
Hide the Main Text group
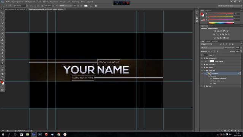[202, 70]
